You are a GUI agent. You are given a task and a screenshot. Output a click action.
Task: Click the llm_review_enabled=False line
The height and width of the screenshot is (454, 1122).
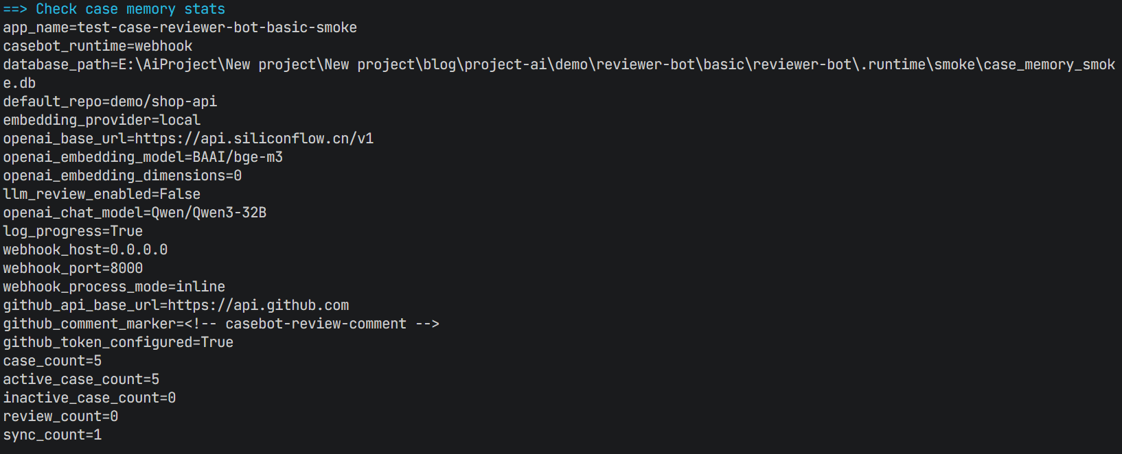[102, 194]
